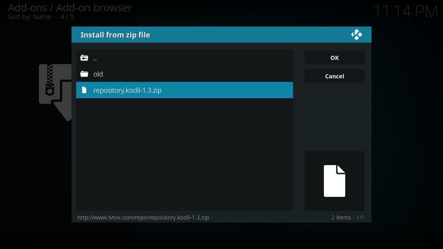Viewport: 443px width, 249px height.
Task: Click the "Sort by: Name" label
Action: [30, 17]
